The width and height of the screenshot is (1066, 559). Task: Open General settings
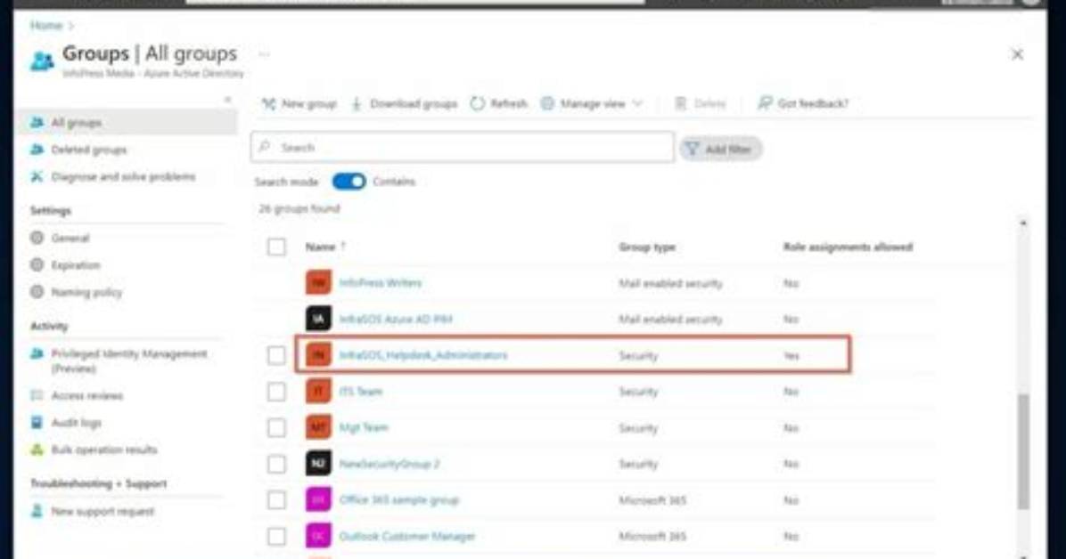pyautogui.click(x=70, y=238)
